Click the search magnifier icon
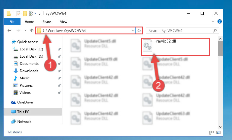Image resolution: width=232 pixels, height=140 pixels. coord(215,31)
